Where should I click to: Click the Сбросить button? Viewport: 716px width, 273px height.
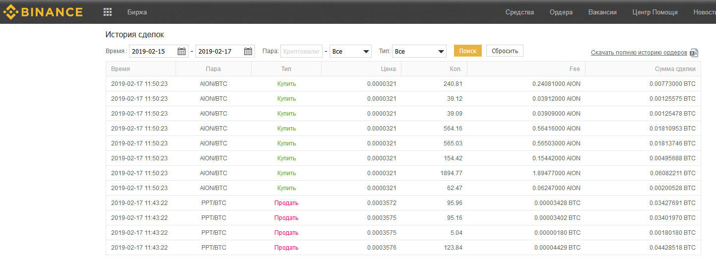[505, 51]
